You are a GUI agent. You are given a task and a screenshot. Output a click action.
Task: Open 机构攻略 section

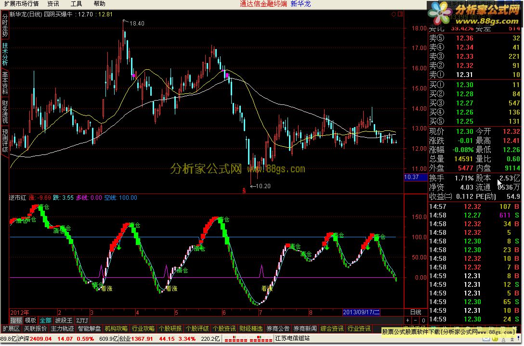(116, 329)
